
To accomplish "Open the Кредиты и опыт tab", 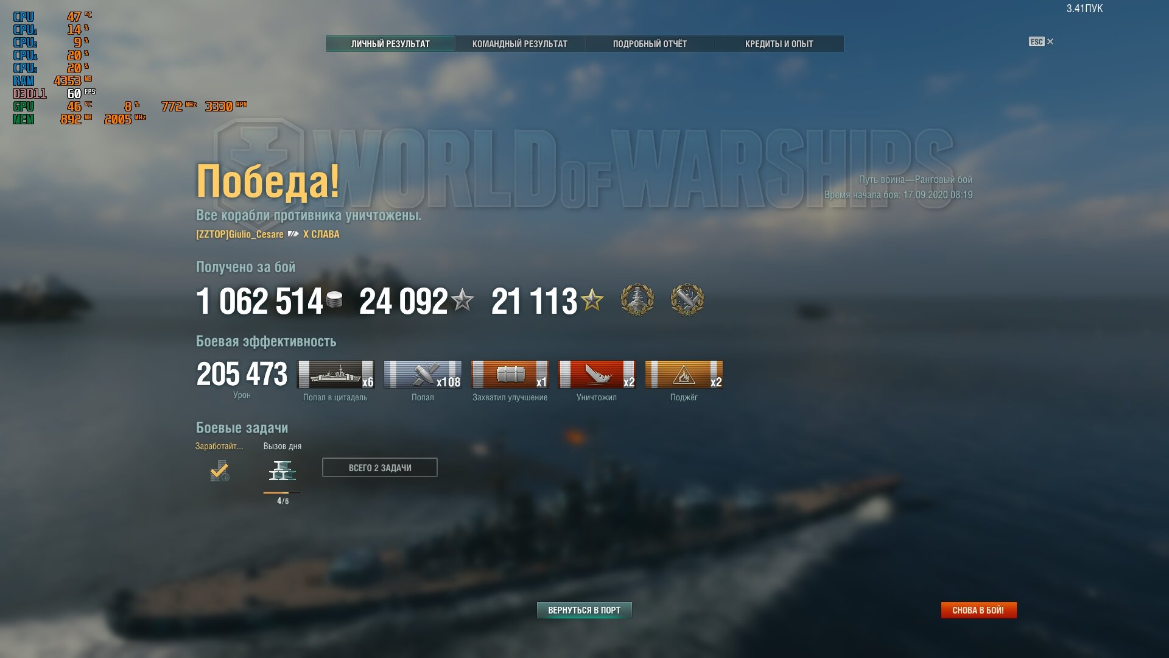I will 779,44.
